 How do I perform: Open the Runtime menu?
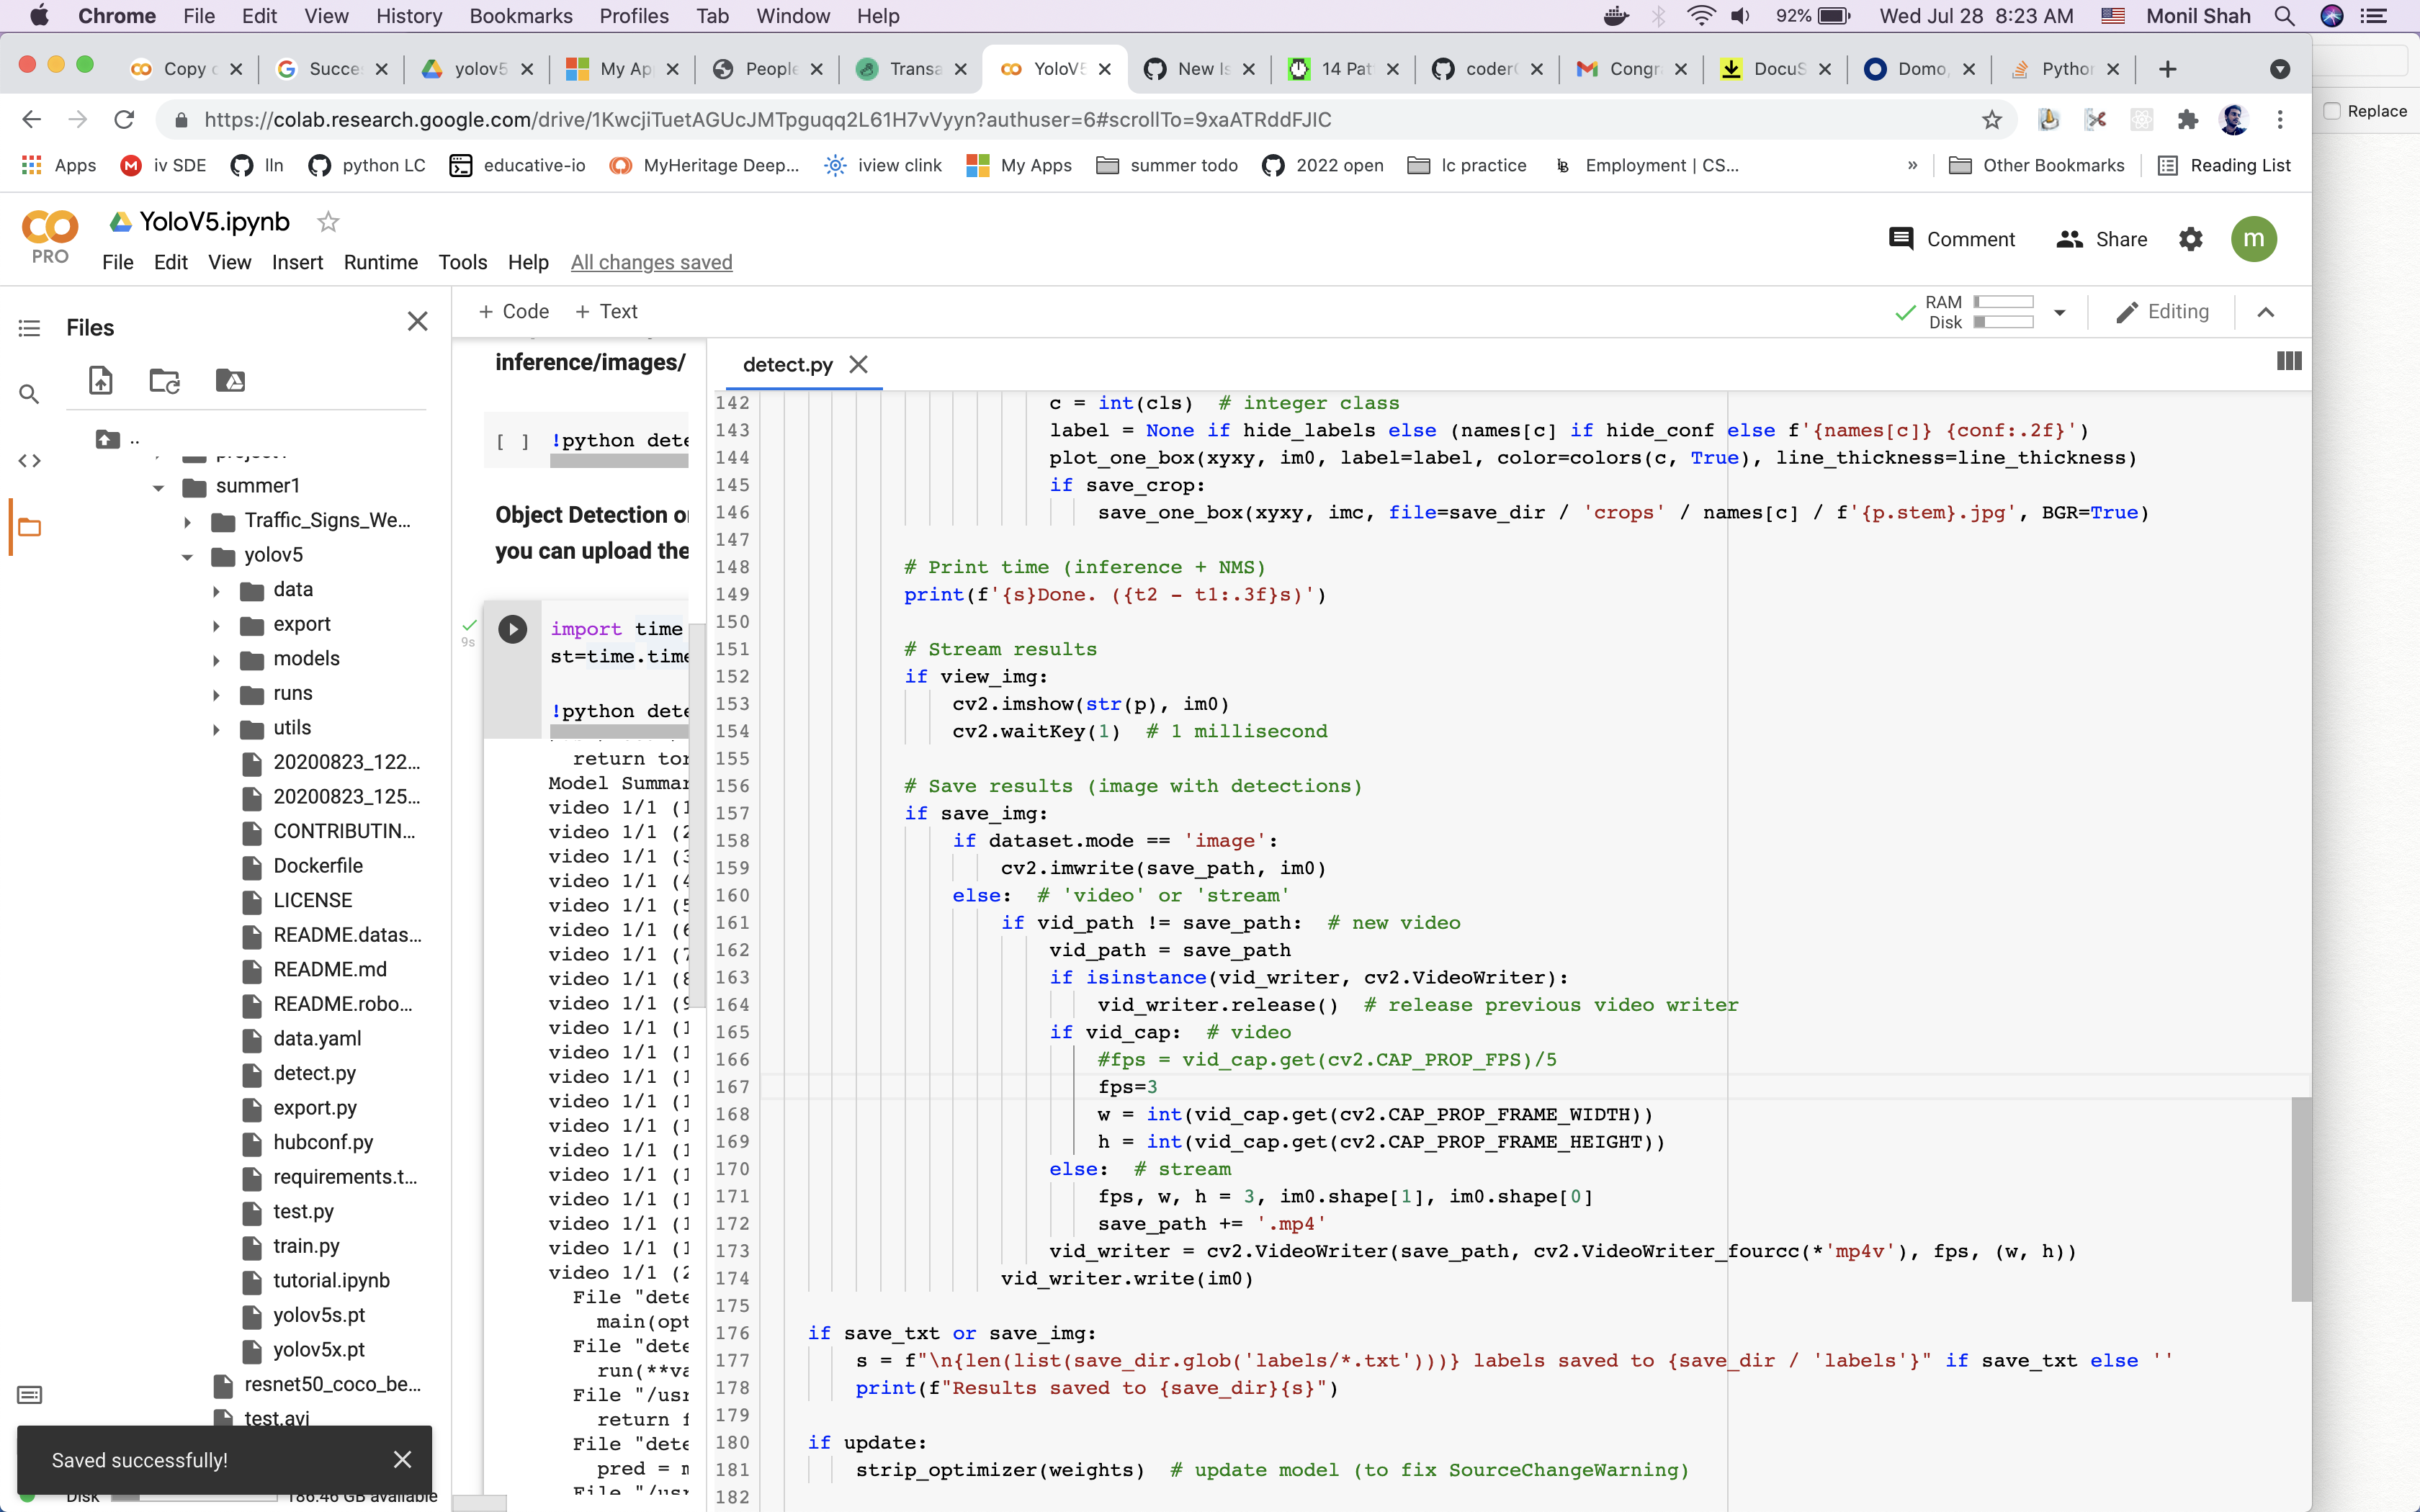380,262
